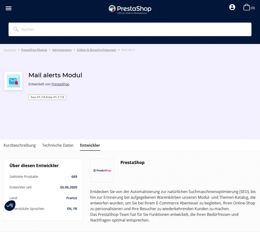Select the PrestaShop logo thumbnail in developer section
The height and width of the screenshot is (232, 260).
click(102, 170)
